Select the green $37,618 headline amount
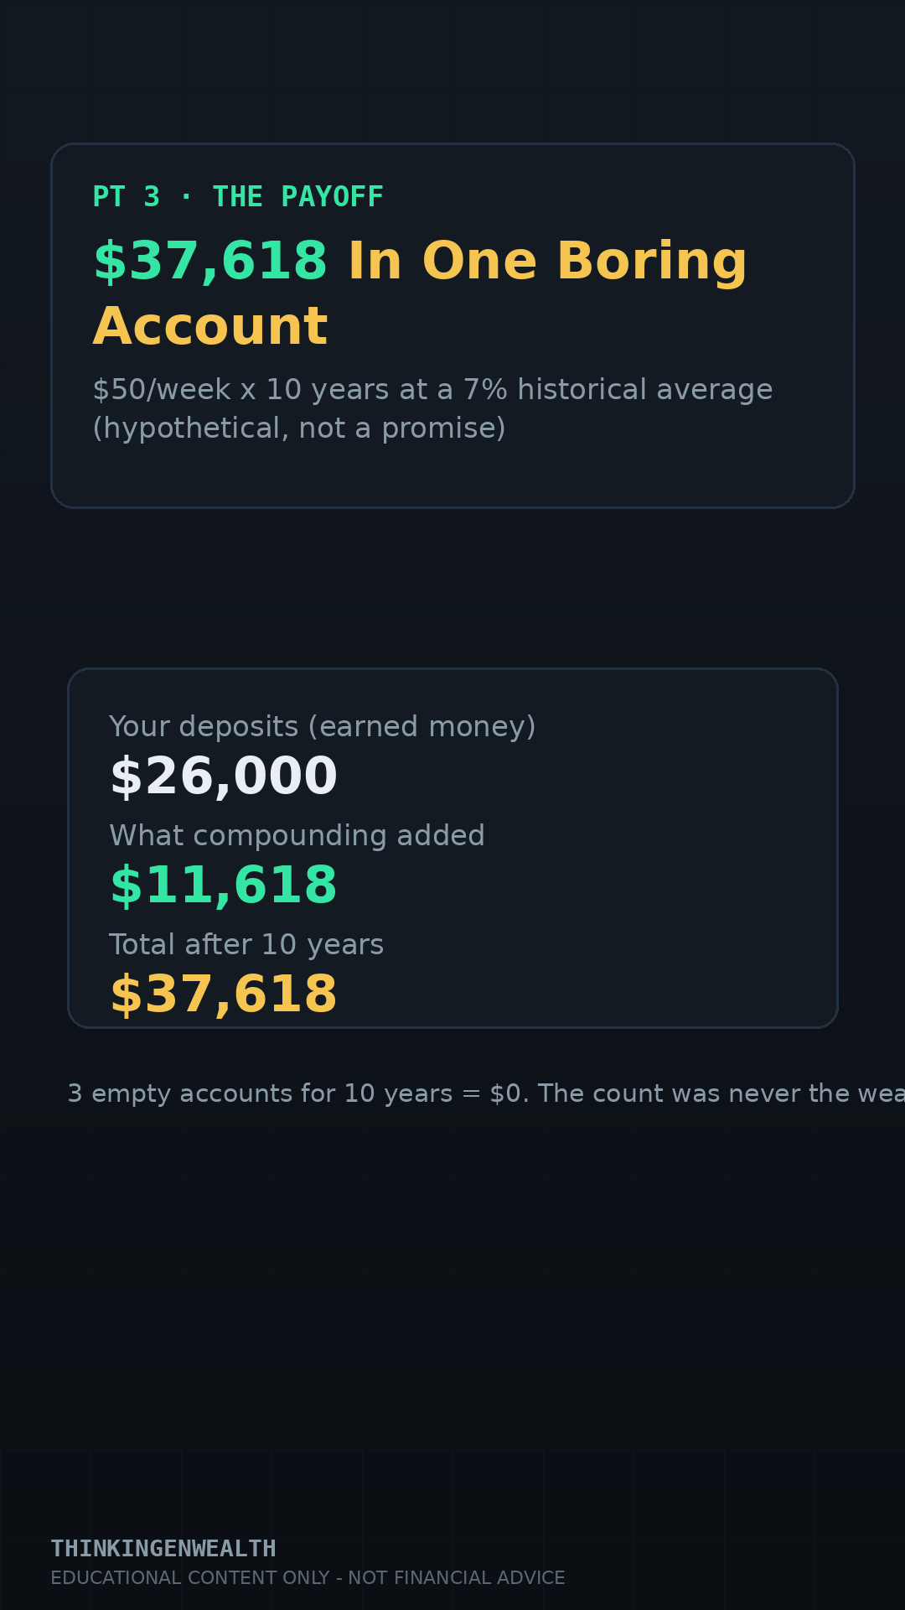905x1610 pixels. 210,261
